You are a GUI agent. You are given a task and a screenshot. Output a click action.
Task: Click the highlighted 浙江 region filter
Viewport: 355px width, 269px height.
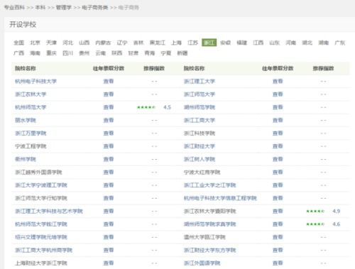tap(209, 43)
